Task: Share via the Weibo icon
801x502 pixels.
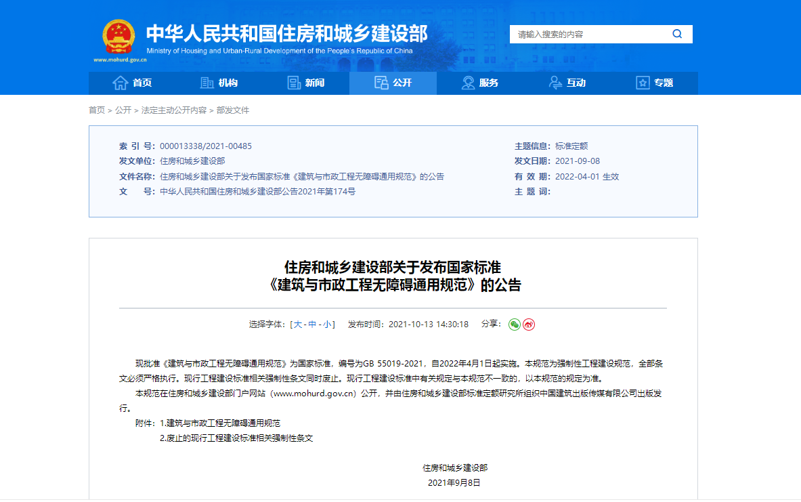Action: pos(529,325)
